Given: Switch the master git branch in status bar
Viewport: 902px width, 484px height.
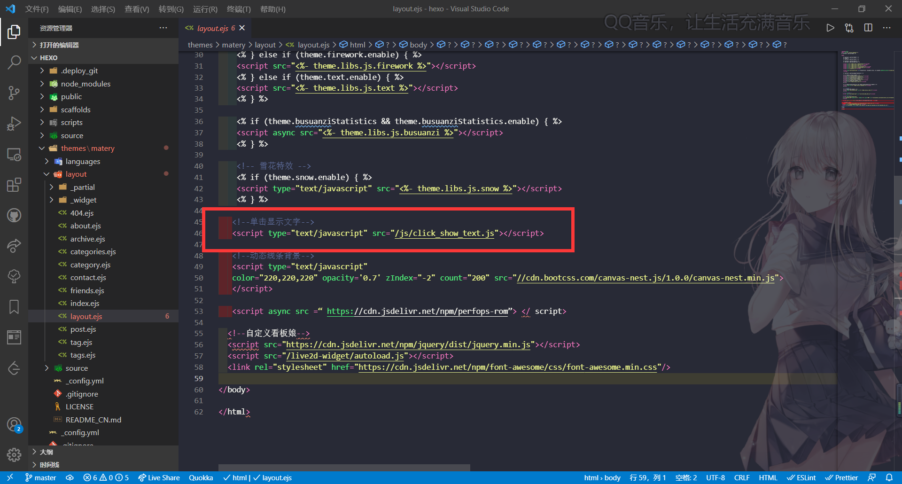Looking at the screenshot, I should (40, 477).
